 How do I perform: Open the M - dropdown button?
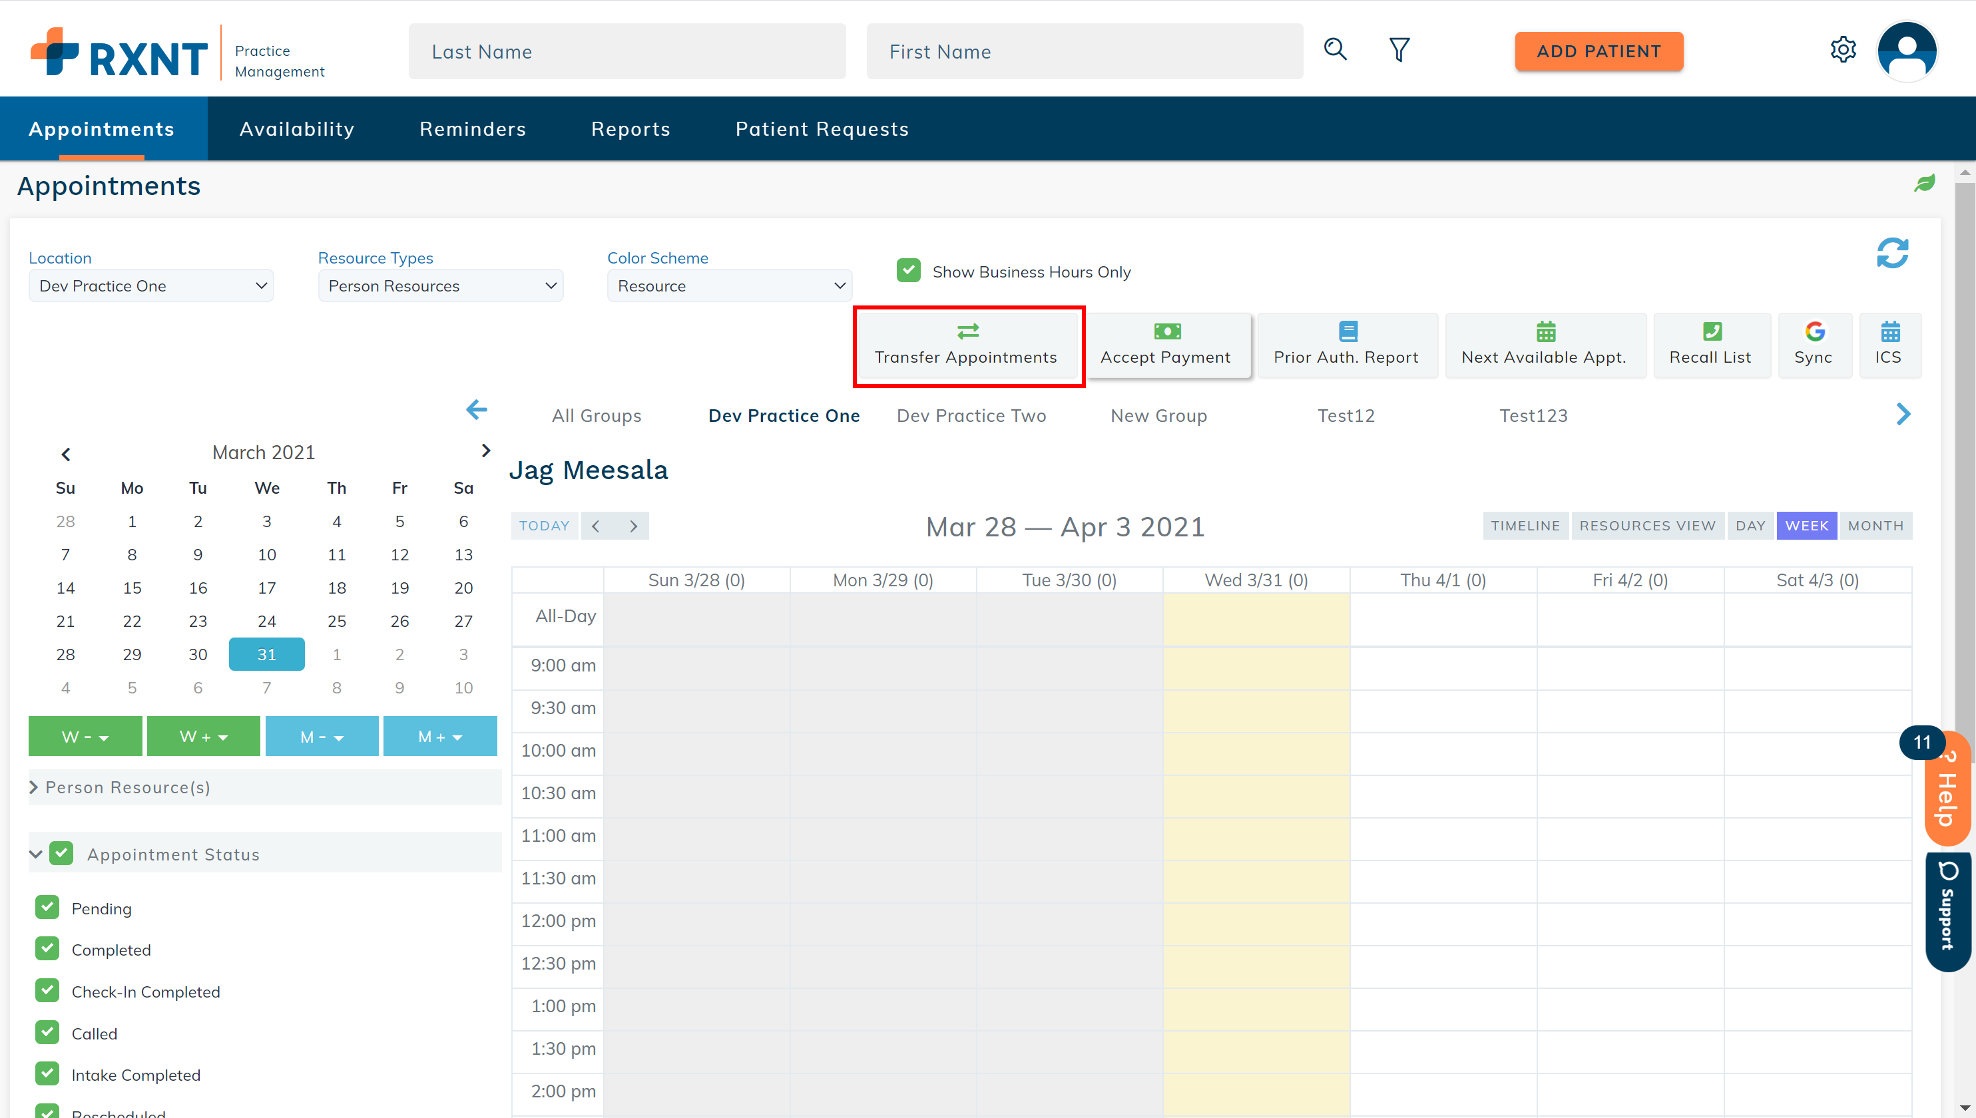pyautogui.click(x=322, y=737)
